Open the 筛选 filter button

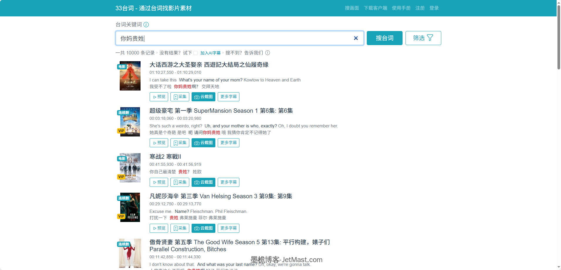[423, 38]
